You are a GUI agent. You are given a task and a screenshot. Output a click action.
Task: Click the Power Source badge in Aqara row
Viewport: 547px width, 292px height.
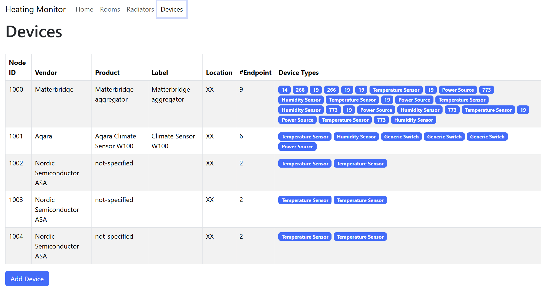297,147
